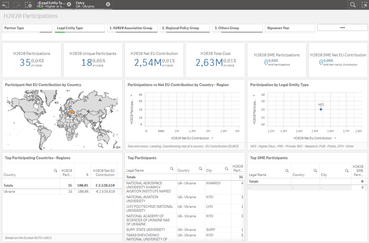Viewport: 369px width, 243px height.
Task: Pan the map up with the arrow
Action: (100, 100)
